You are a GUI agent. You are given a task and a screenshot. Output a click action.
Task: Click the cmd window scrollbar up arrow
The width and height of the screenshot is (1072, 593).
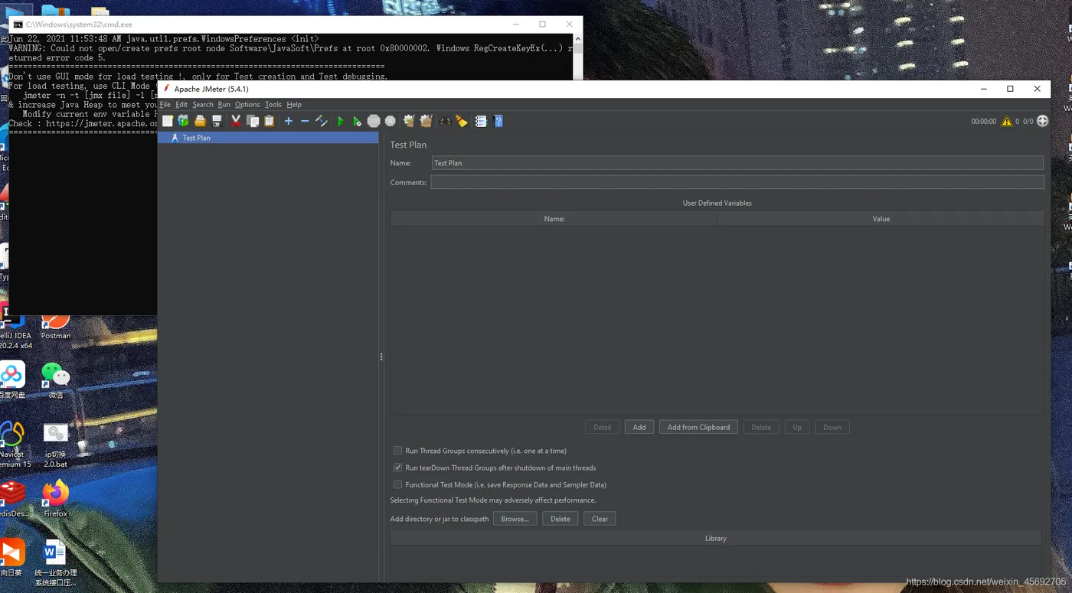point(578,38)
